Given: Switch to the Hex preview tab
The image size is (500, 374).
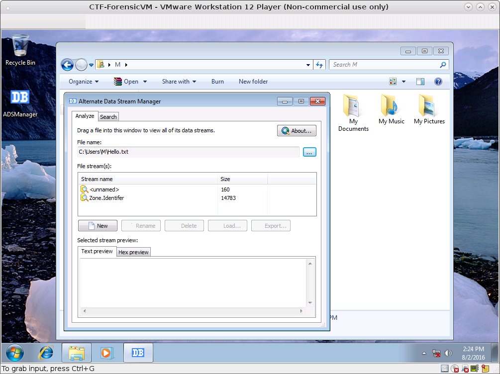Looking at the screenshot, I should click(x=133, y=252).
